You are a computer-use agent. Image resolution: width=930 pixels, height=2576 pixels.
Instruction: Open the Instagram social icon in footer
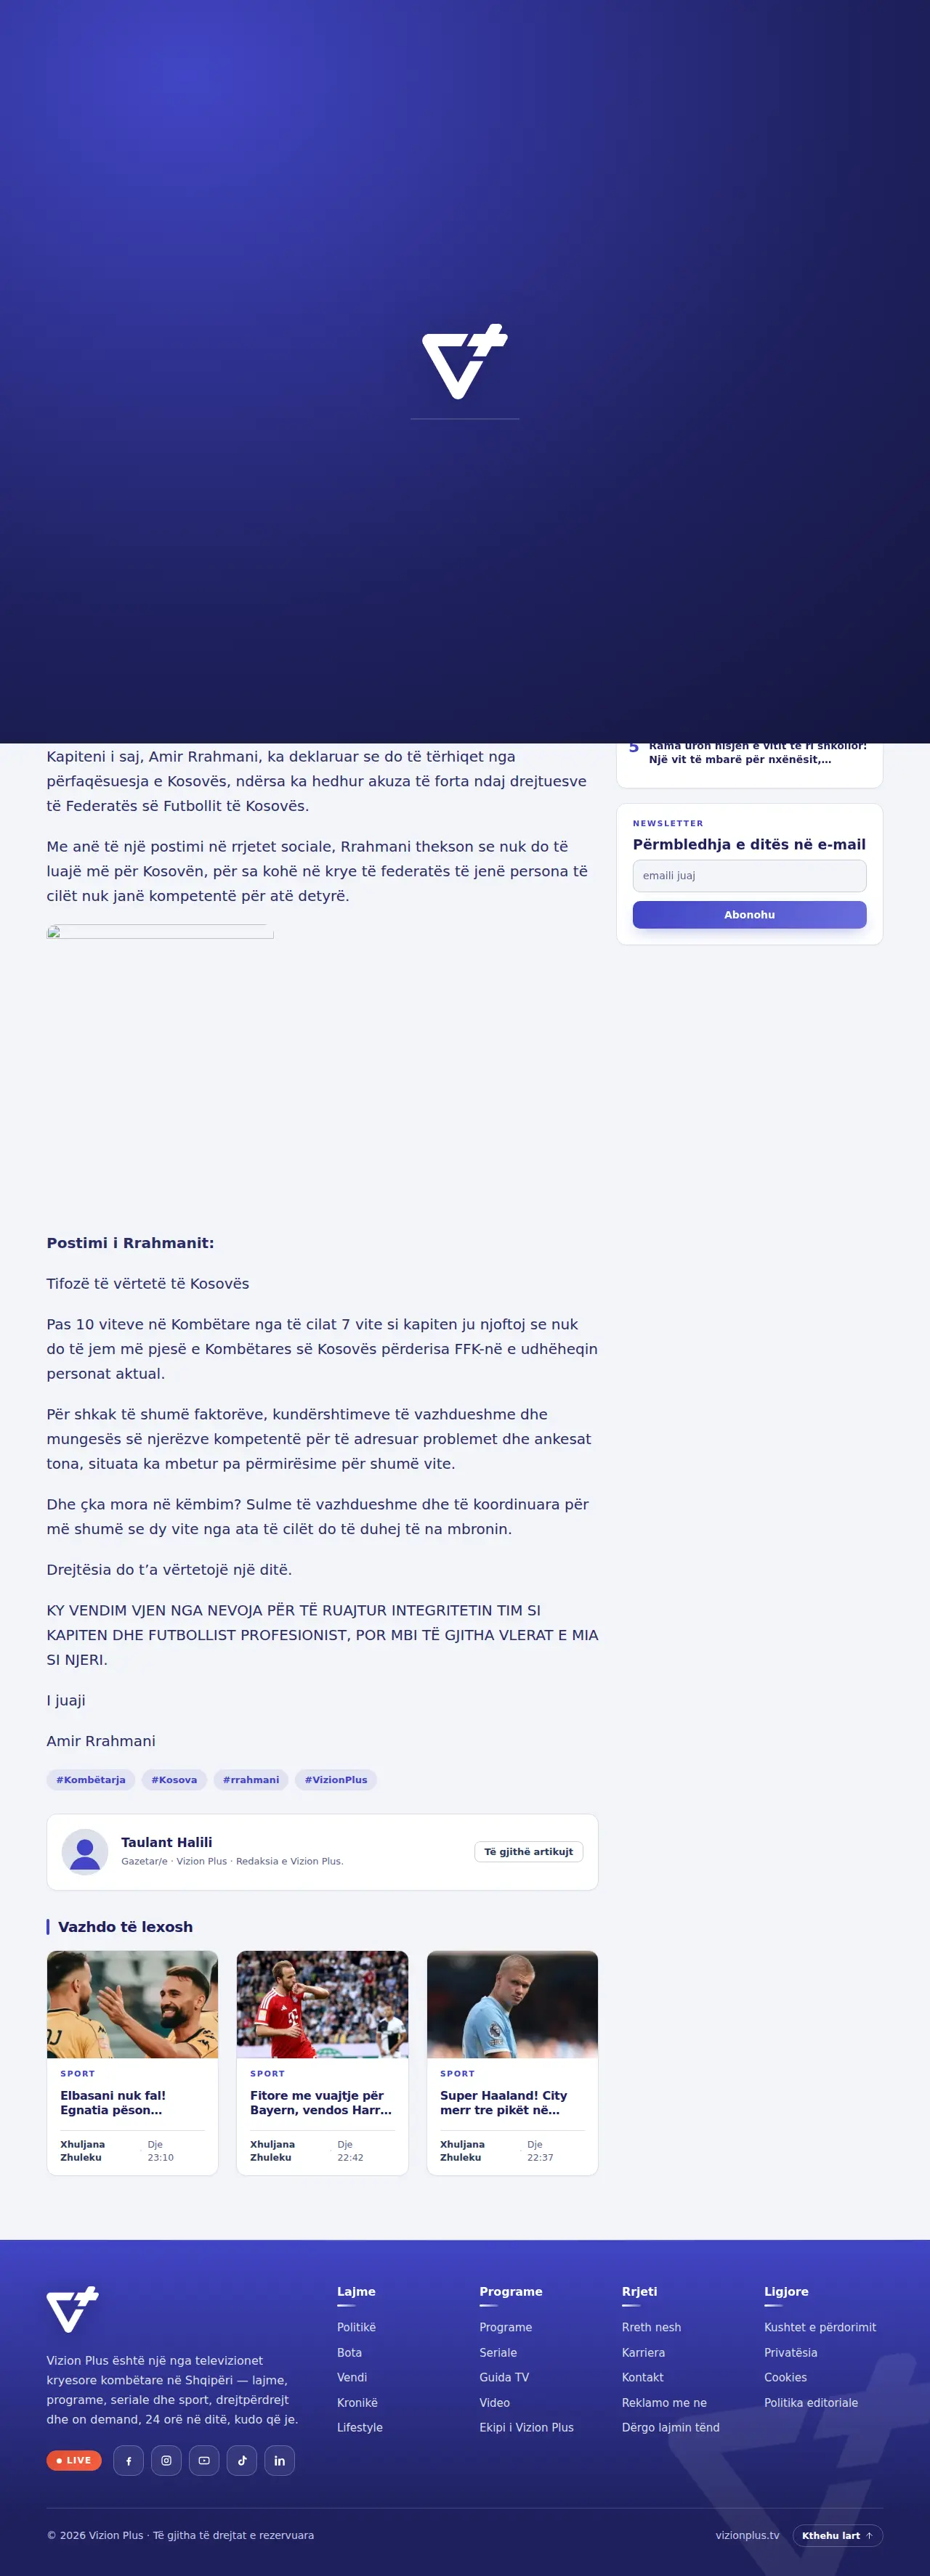[166, 2460]
